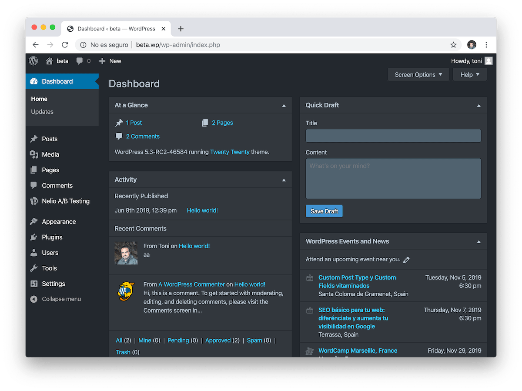
Task: Filter comments by Approved
Action: 218,340
